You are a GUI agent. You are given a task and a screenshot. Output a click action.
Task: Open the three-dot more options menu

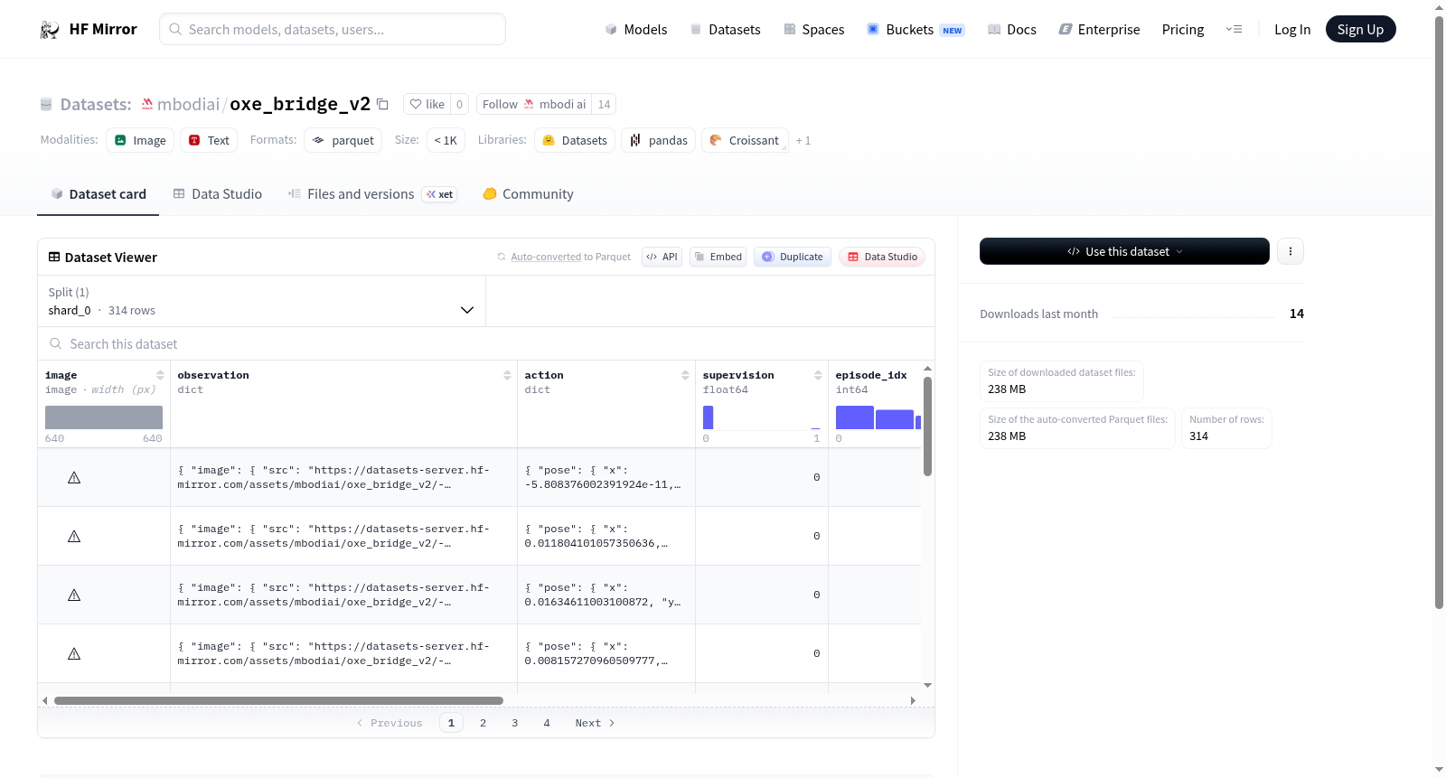click(1291, 251)
